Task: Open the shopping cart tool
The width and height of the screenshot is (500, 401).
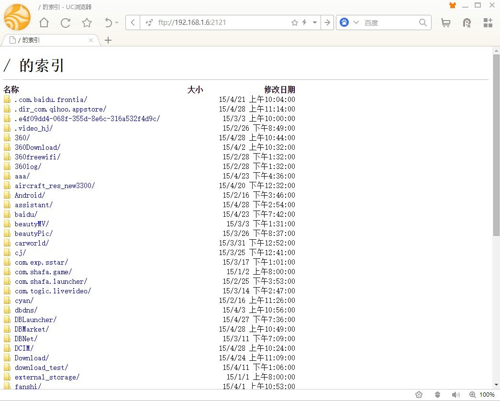Action: [x=446, y=22]
